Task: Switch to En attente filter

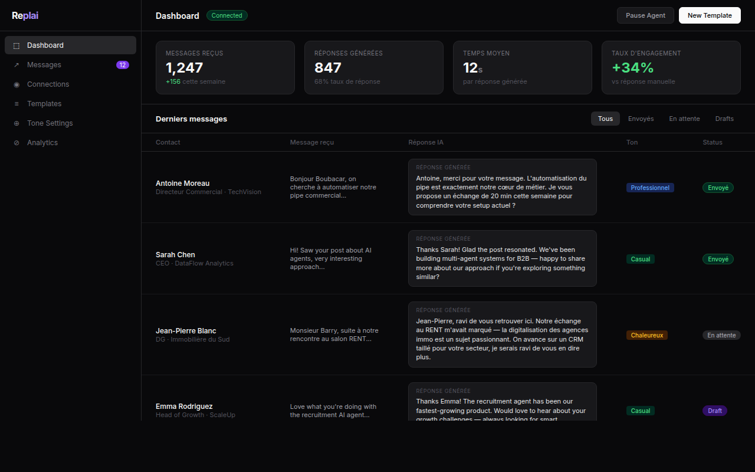Action: (684, 119)
